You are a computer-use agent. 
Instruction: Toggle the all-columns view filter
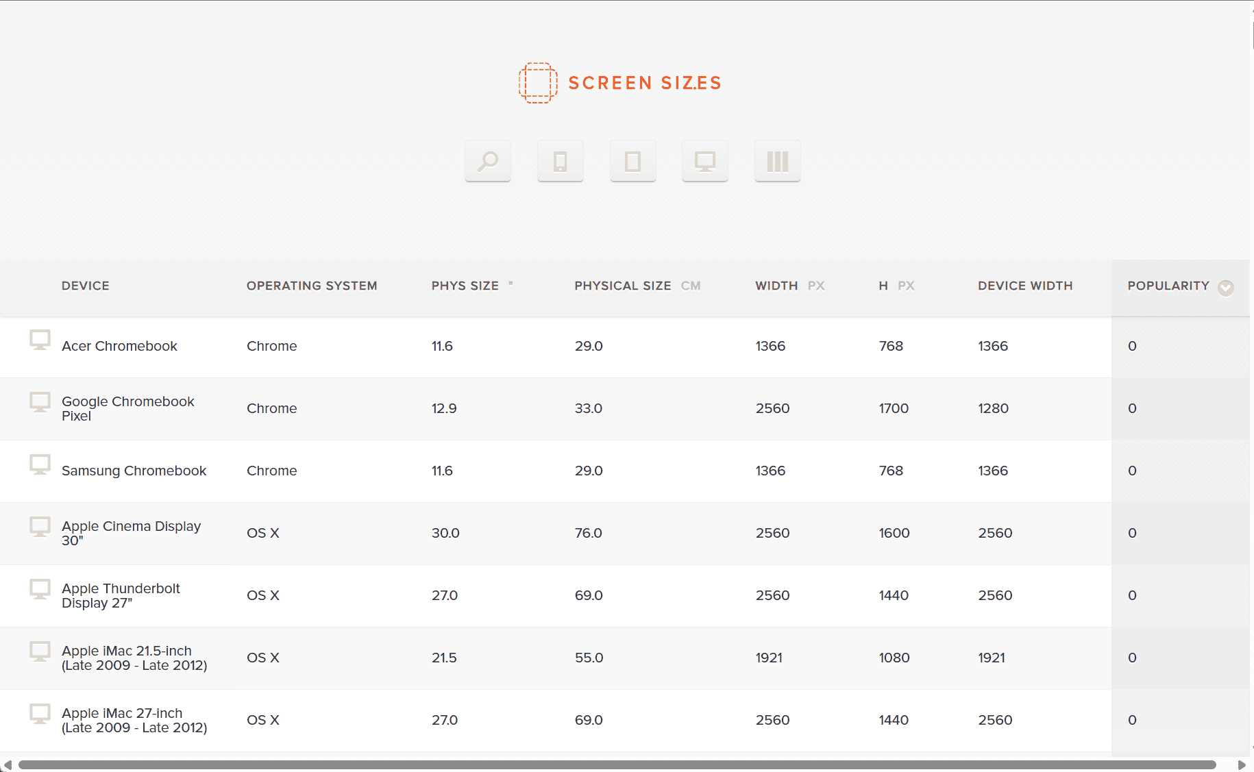(x=776, y=160)
